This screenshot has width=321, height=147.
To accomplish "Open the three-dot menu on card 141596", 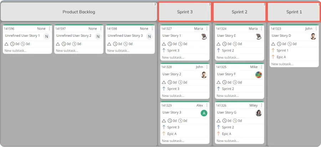I will (49, 29).
